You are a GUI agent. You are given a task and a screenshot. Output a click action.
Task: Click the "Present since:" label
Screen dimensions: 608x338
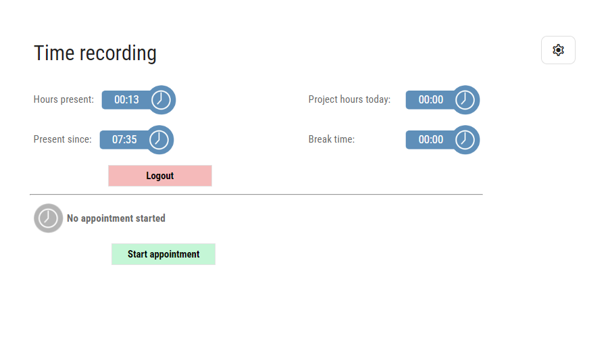click(x=62, y=139)
